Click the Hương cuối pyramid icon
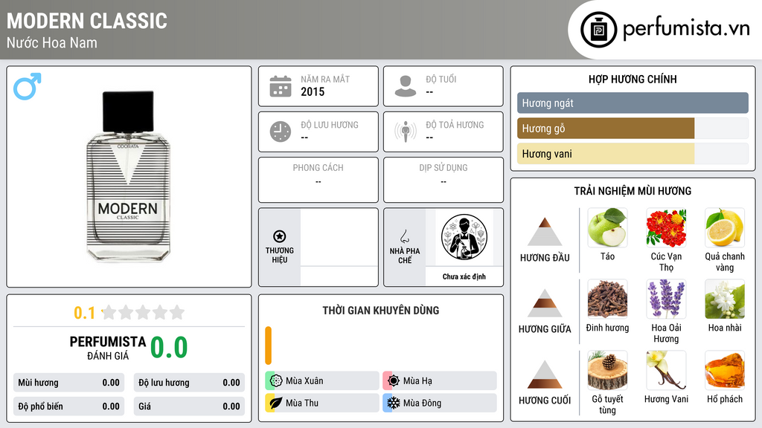Image resolution: width=762 pixels, height=428 pixels. point(545,374)
